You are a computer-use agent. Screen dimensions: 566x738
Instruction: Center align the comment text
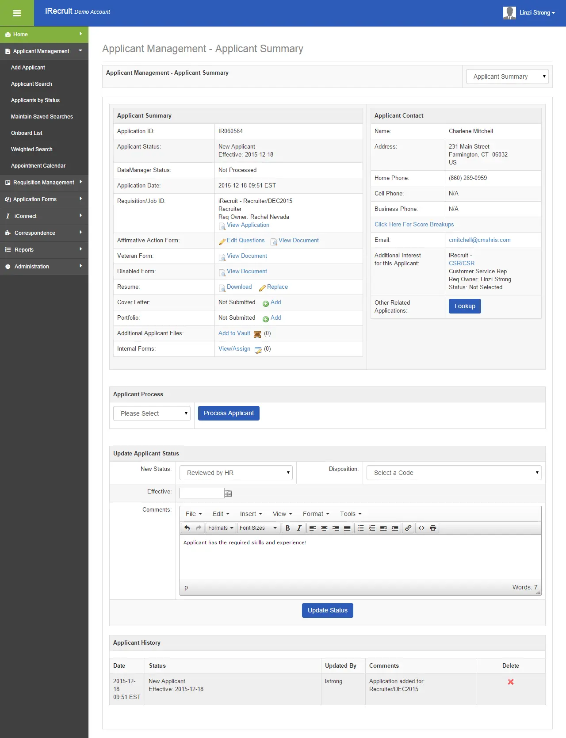tap(324, 528)
